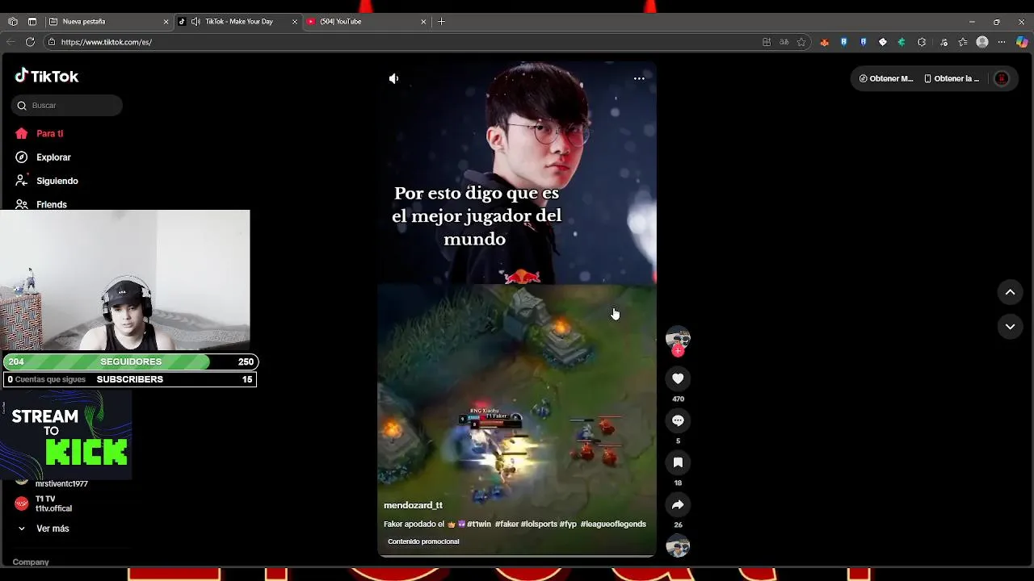Open the MetaMask fox extension
This screenshot has height=581, width=1034.
824,42
